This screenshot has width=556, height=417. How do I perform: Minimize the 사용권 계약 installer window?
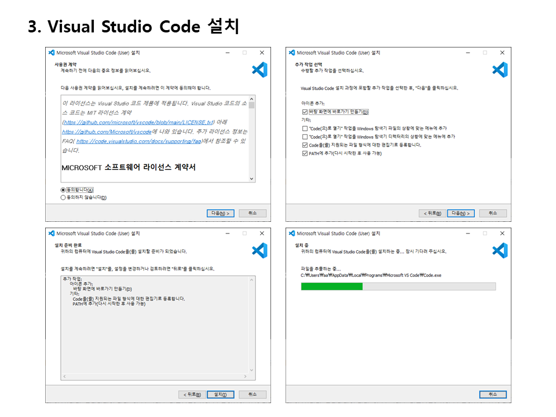(228, 53)
